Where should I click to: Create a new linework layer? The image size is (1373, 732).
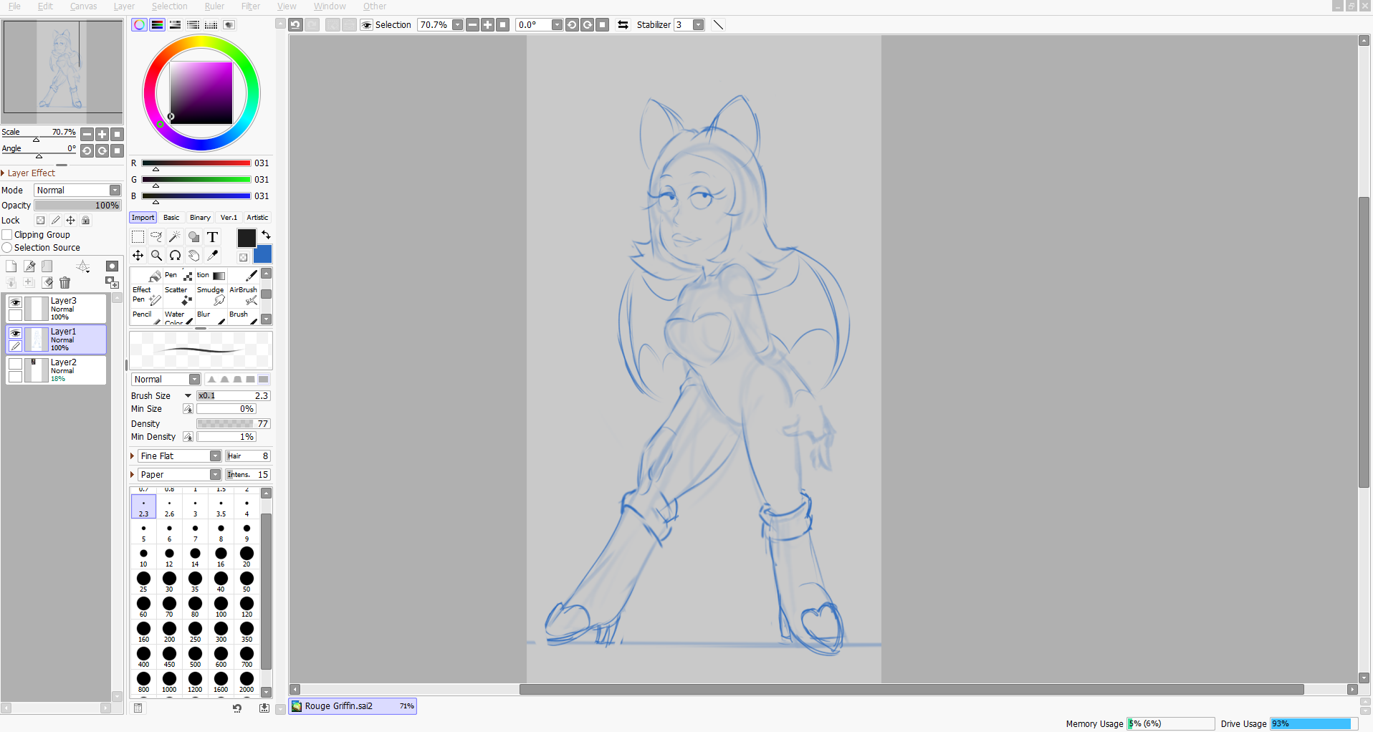pyautogui.click(x=29, y=266)
